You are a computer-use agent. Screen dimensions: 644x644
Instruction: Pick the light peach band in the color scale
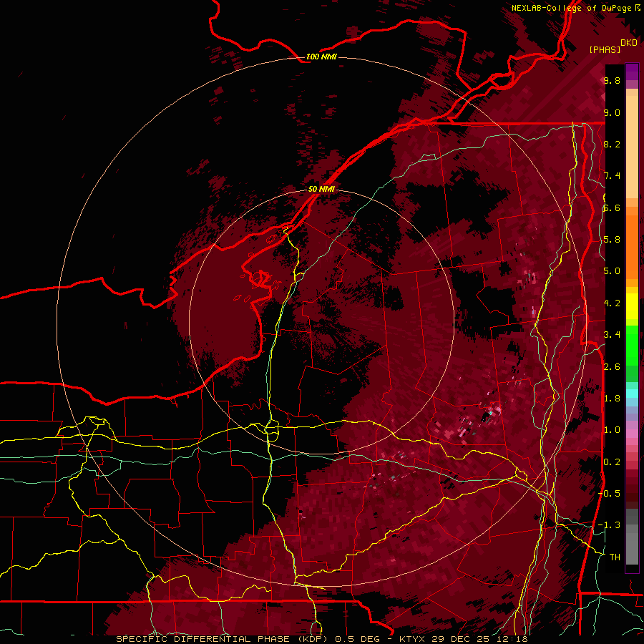pyautogui.click(x=632, y=148)
